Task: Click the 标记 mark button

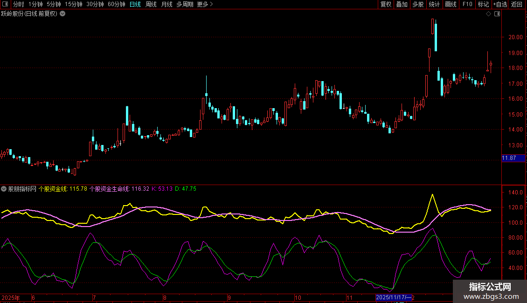Action: click(483, 4)
